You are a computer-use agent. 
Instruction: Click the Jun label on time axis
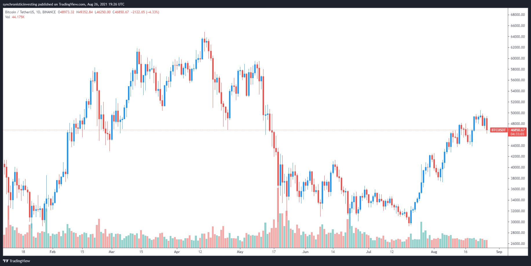click(305, 252)
